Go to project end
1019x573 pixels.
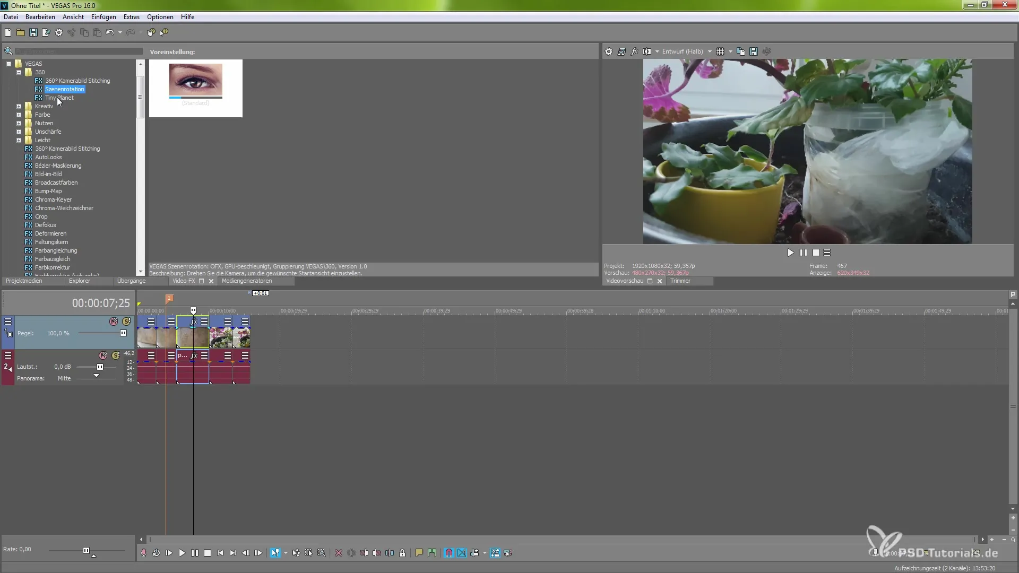[233, 553]
